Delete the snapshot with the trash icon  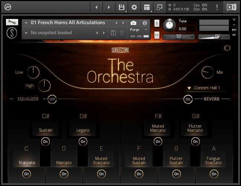click(x=122, y=33)
